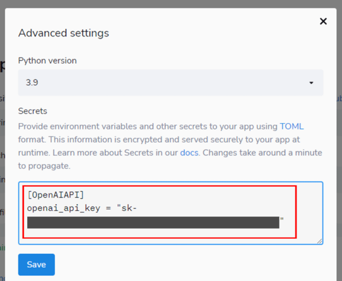This screenshot has height=281, width=342.
Task: Click the Secrets section label
Action: click(33, 111)
